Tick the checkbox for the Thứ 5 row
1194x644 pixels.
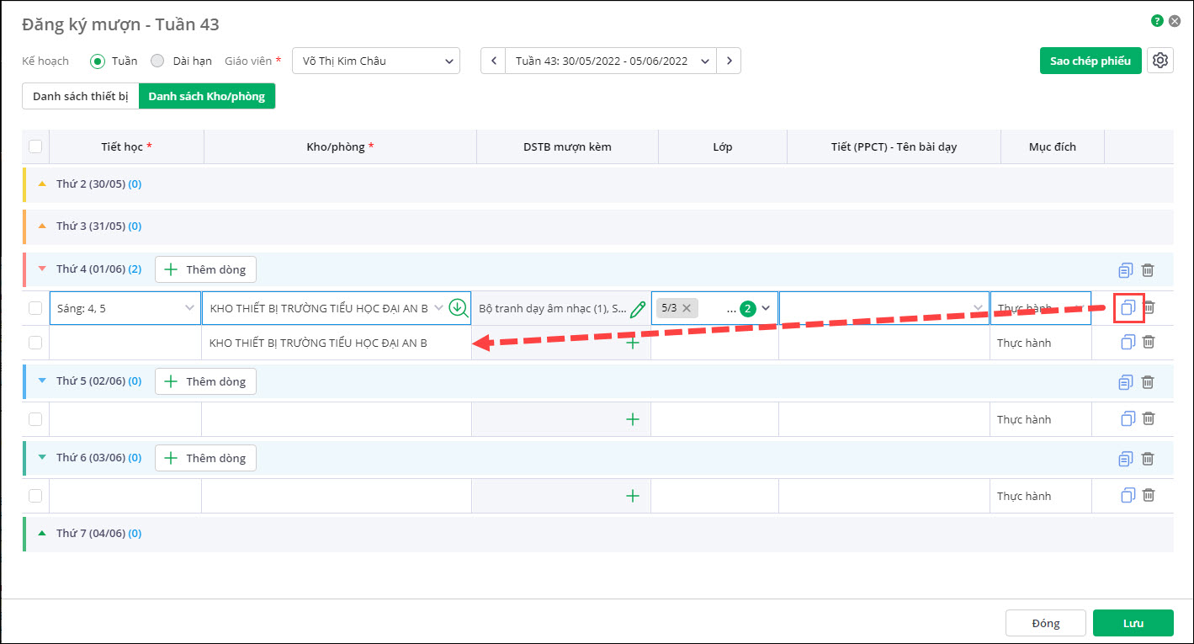click(35, 419)
